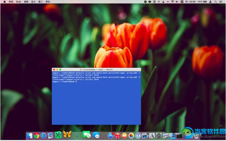Open the volume speaker menu
The height and width of the screenshot is (141, 226).
[x=177, y=2]
